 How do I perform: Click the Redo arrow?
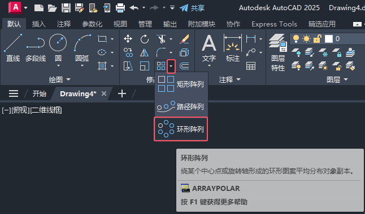(154, 8)
